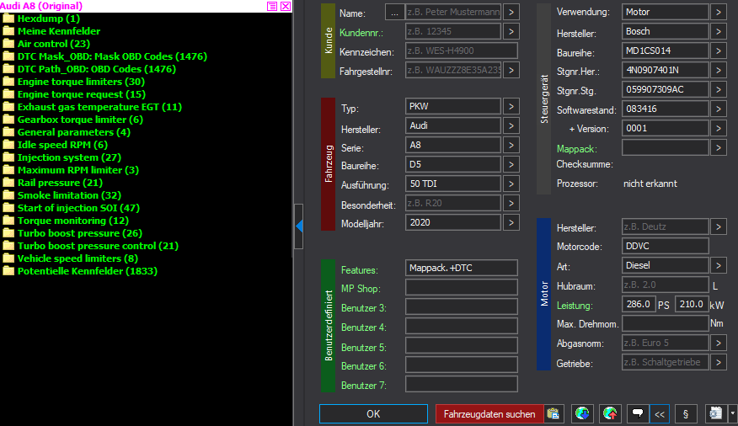Click into the Kennzeichen input field
Image resolution: width=738 pixels, height=426 pixels.
pos(453,51)
